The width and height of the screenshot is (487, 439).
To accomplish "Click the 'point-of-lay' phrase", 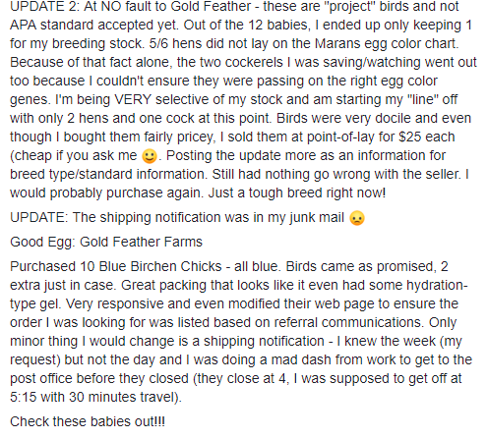I will pyautogui.click(x=340, y=137).
